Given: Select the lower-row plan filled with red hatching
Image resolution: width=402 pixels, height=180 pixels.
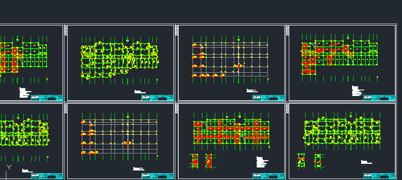Looking at the screenshot, I should click(231, 131).
